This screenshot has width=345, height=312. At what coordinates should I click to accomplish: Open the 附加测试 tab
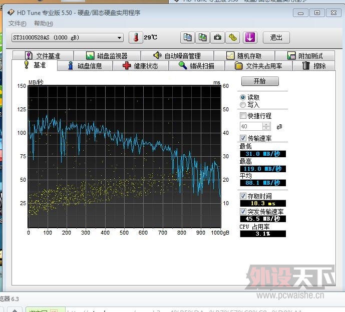pyautogui.click(x=305, y=56)
